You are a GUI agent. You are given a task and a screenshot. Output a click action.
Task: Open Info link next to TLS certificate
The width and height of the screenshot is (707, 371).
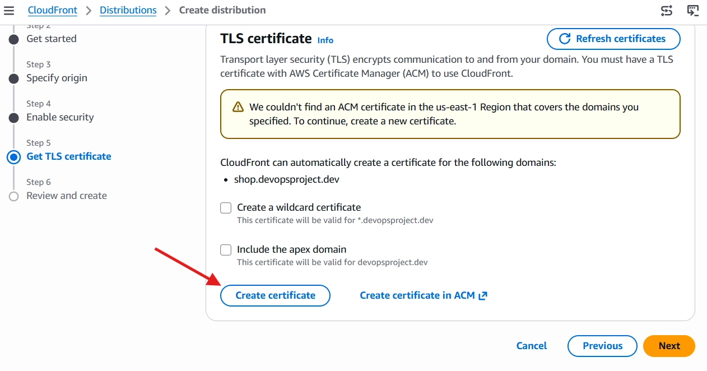click(x=325, y=40)
